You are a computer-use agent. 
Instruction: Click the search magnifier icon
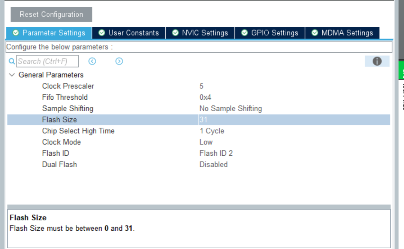[x=11, y=61]
